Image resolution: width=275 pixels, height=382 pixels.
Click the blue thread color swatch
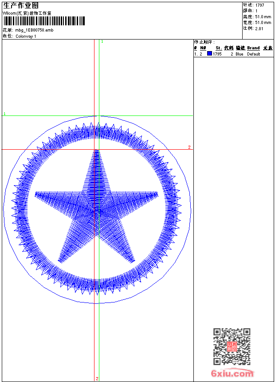[209, 54]
